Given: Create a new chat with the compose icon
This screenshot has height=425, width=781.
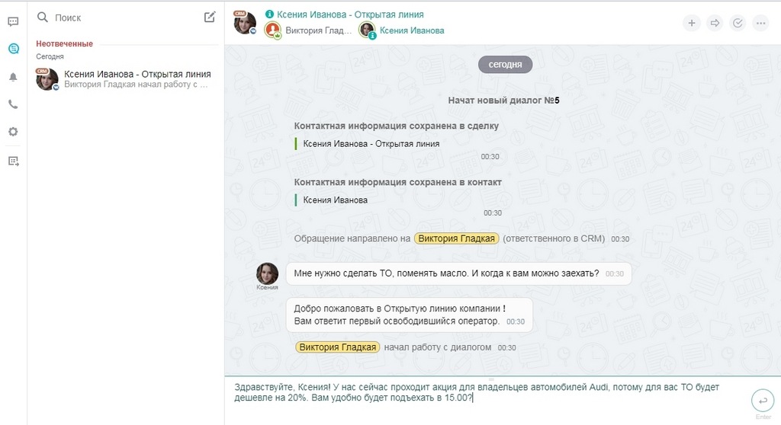Looking at the screenshot, I should [x=210, y=17].
